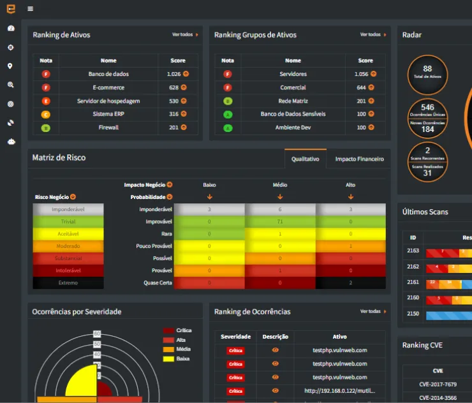
Task: Open the magnifier search sidebar icon
Action: click(x=11, y=85)
